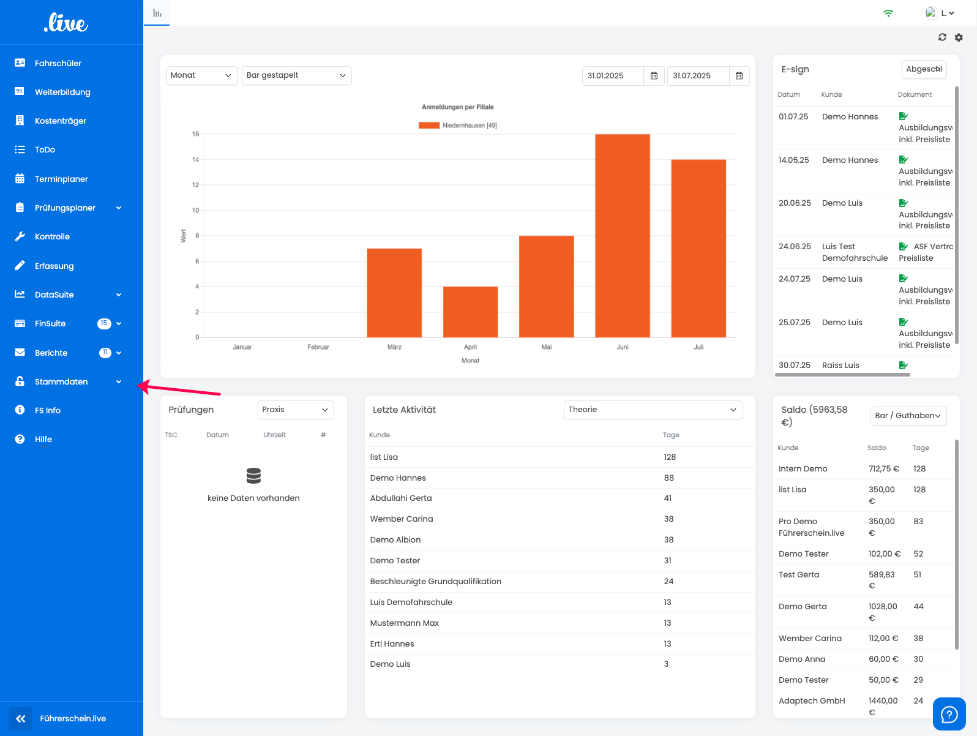977x736 pixels.
Task: Click the help chat bubble icon
Action: [949, 714]
